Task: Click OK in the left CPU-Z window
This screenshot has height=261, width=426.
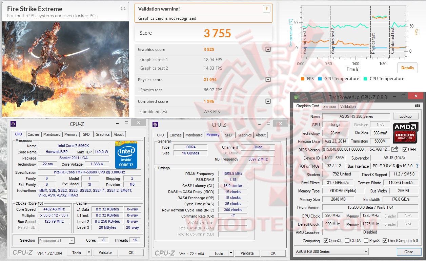Action: (131, 253)
